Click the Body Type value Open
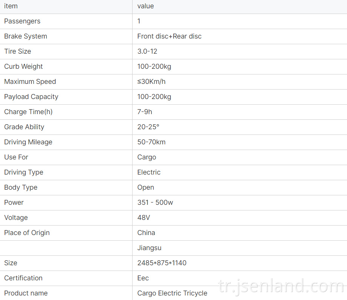The width and height of the screenshot is (347, 300). (146, 187)
